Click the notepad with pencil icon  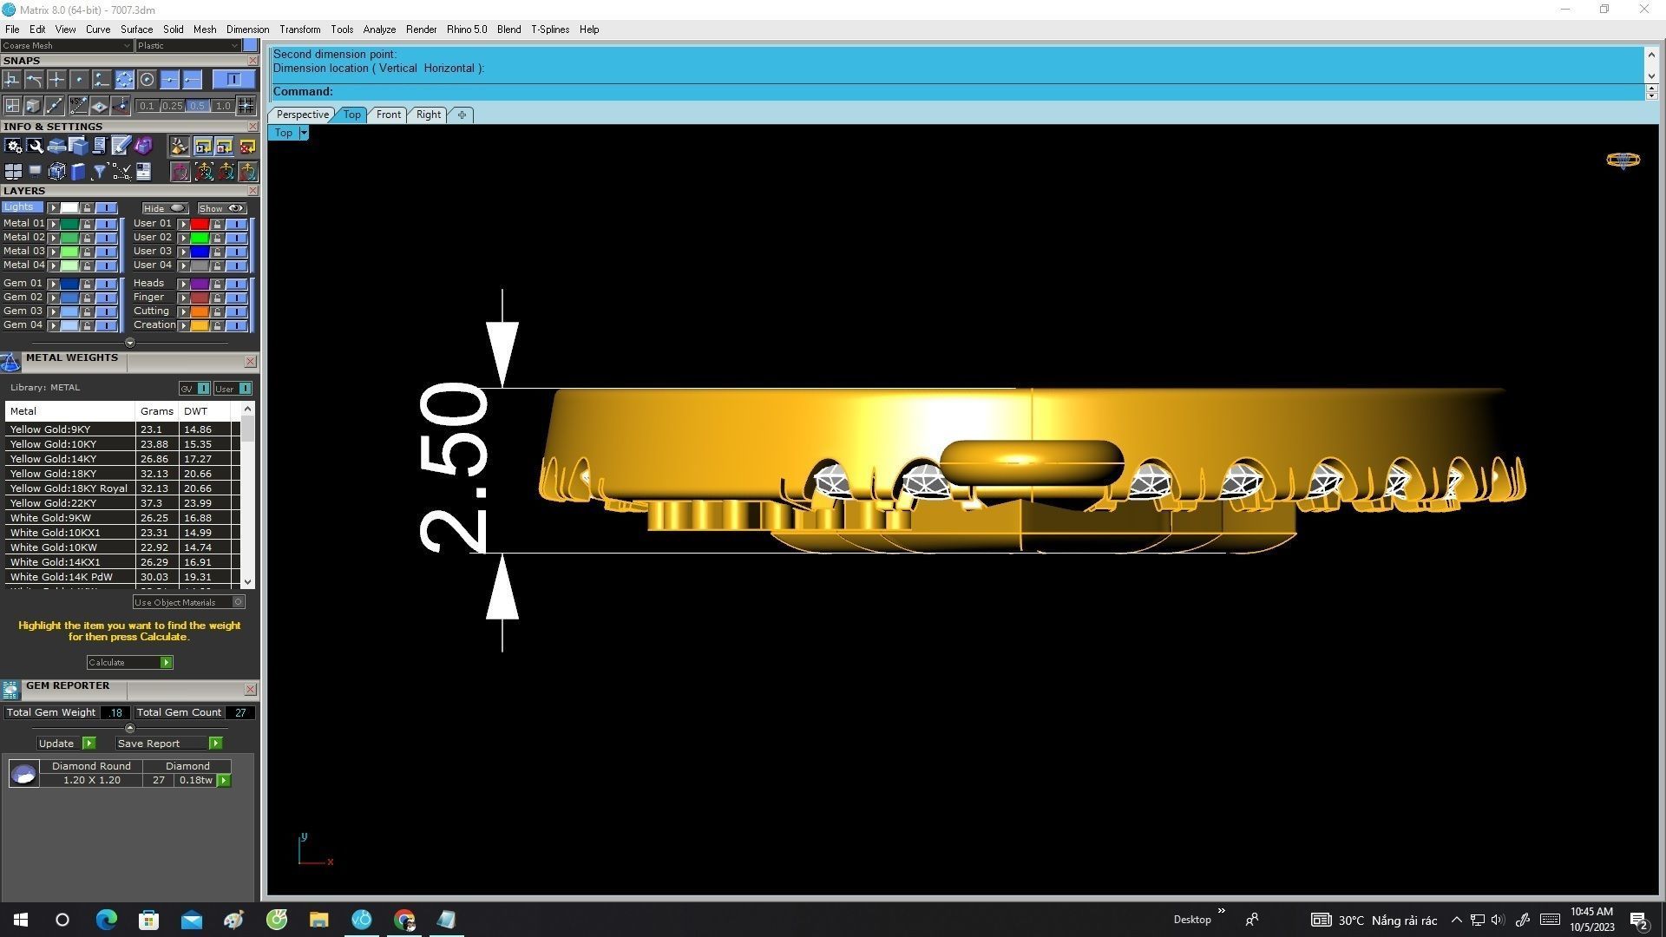tap(121, 146)
